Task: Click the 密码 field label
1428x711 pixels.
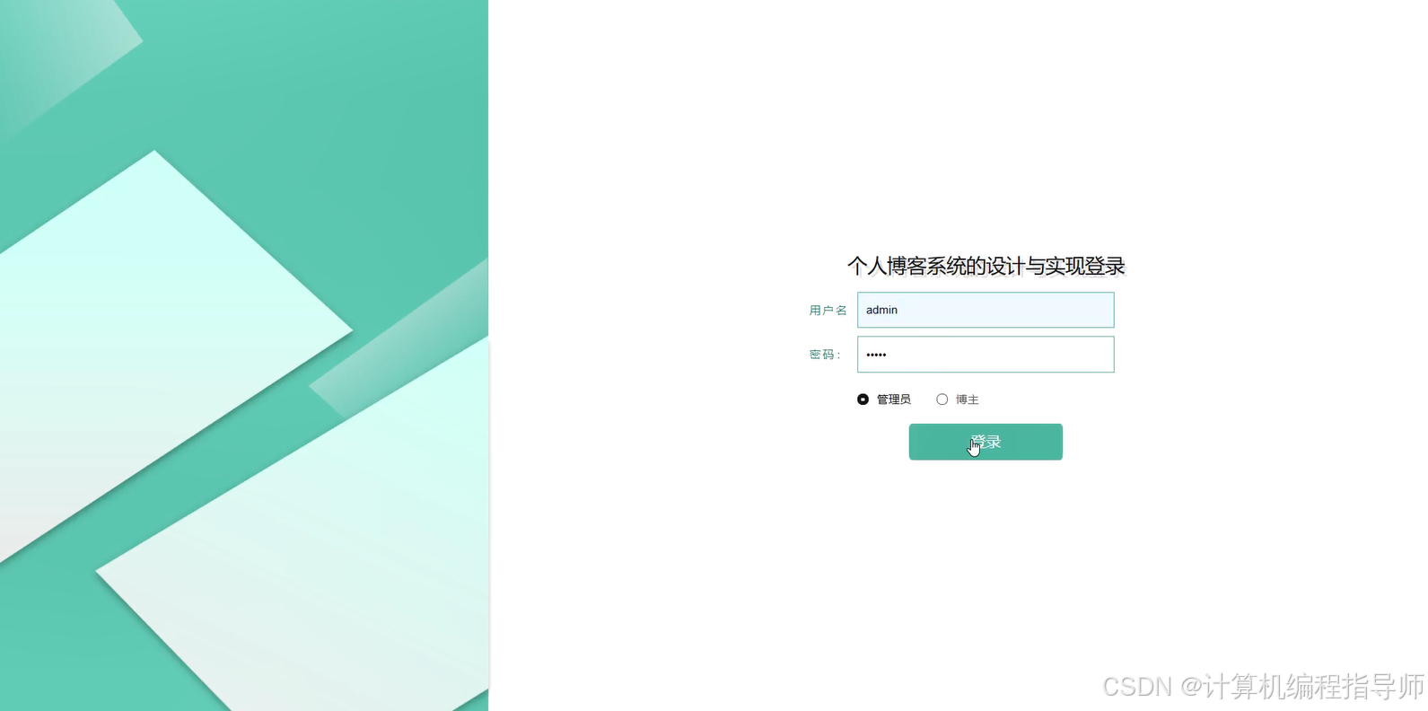Action: pyautogui.click(x=825, y=355)
